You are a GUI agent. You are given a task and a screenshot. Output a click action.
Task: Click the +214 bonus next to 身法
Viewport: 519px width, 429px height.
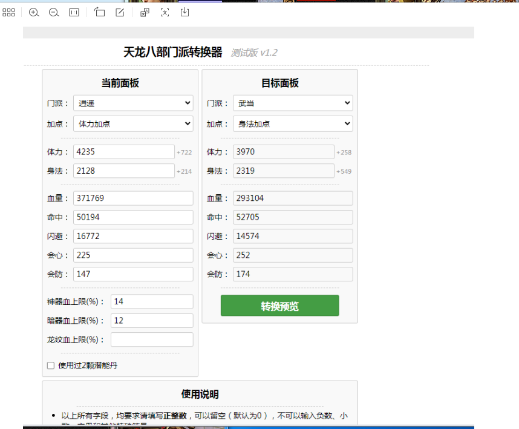coord(184,171)
